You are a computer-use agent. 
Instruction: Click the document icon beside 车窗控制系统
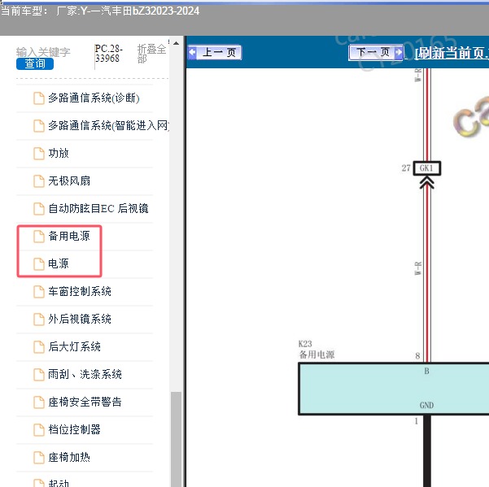coord(39,292)
